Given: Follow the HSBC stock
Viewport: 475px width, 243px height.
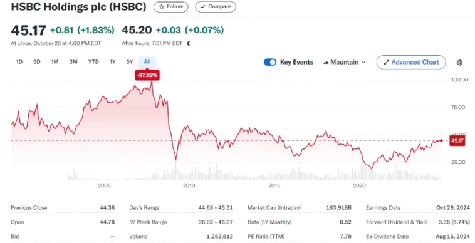Looking at the screenshot, I should coord(171,7).
